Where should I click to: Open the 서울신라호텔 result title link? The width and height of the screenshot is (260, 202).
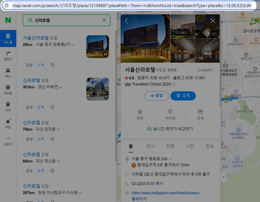coord(36,38)
